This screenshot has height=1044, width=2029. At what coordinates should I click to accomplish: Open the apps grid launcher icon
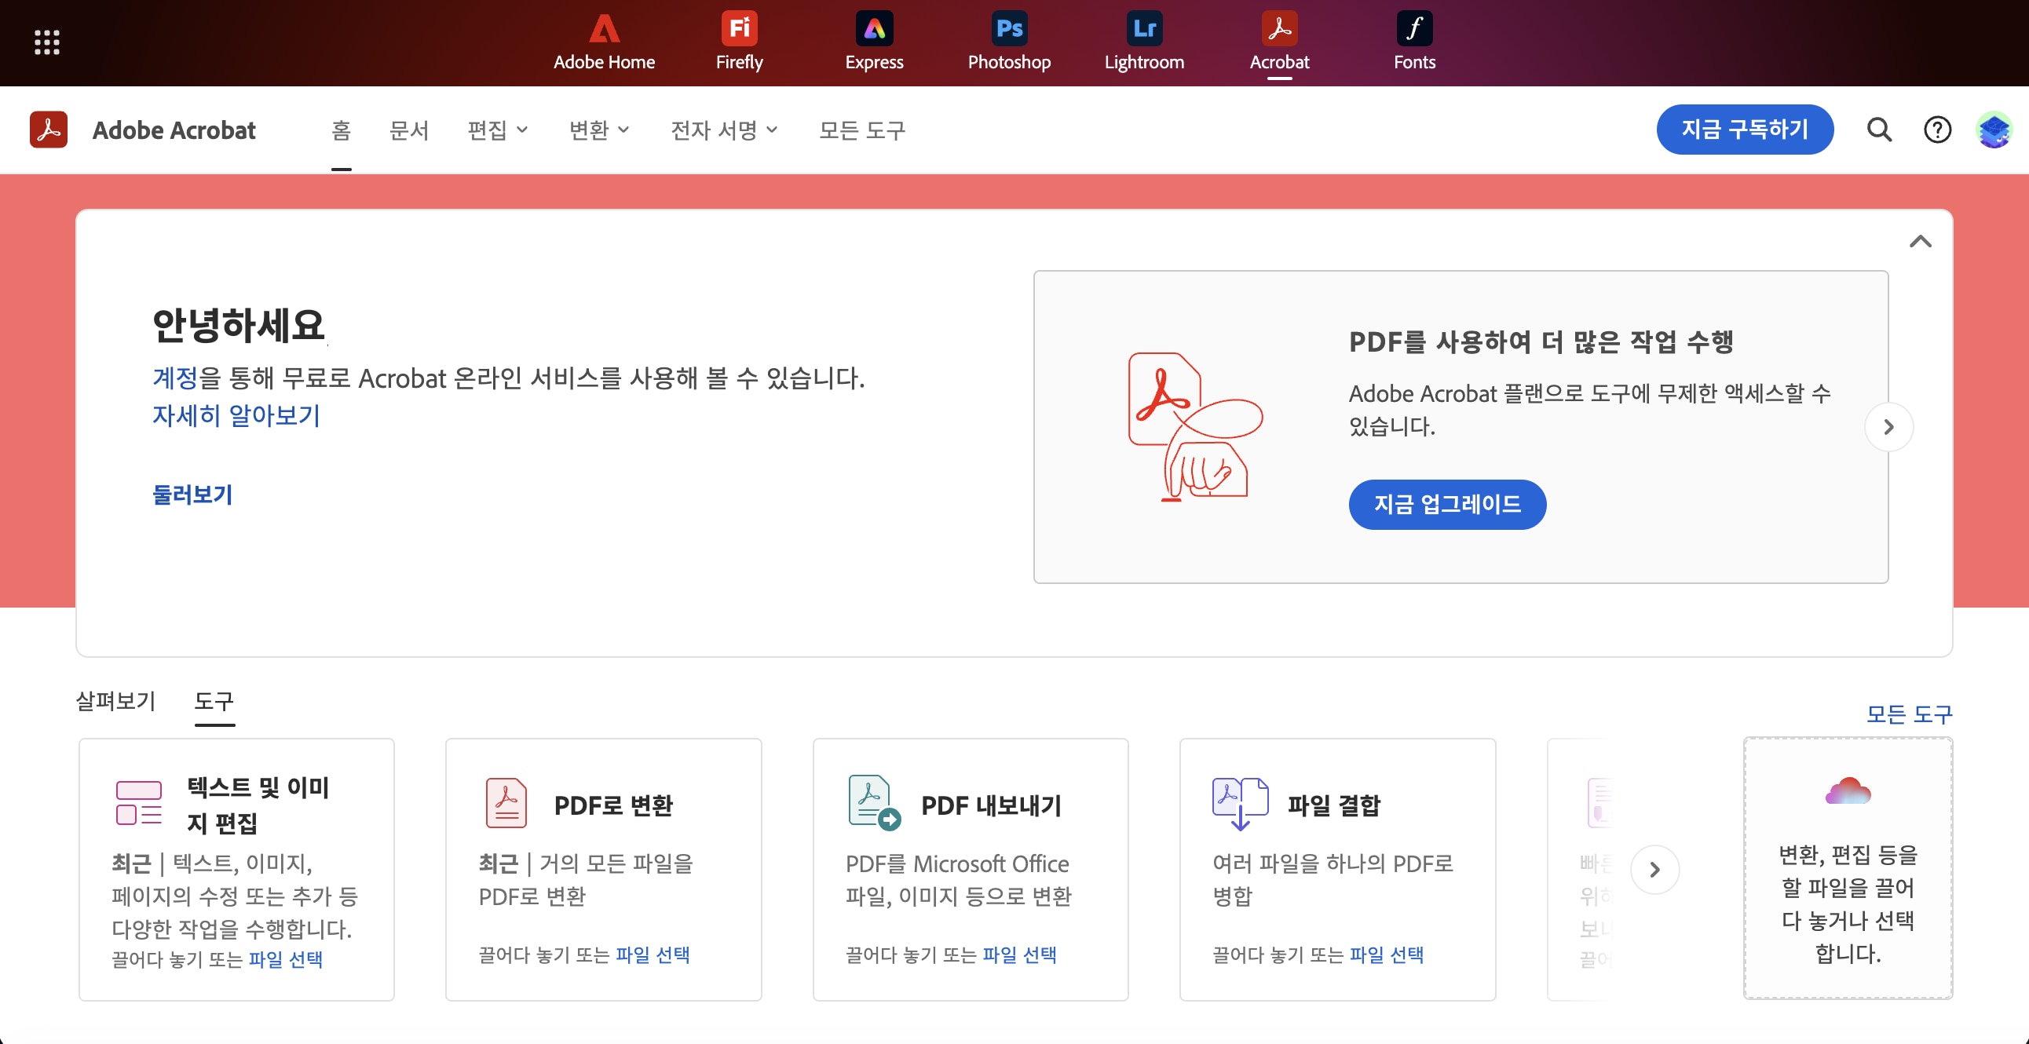click(x=47, y=42)
